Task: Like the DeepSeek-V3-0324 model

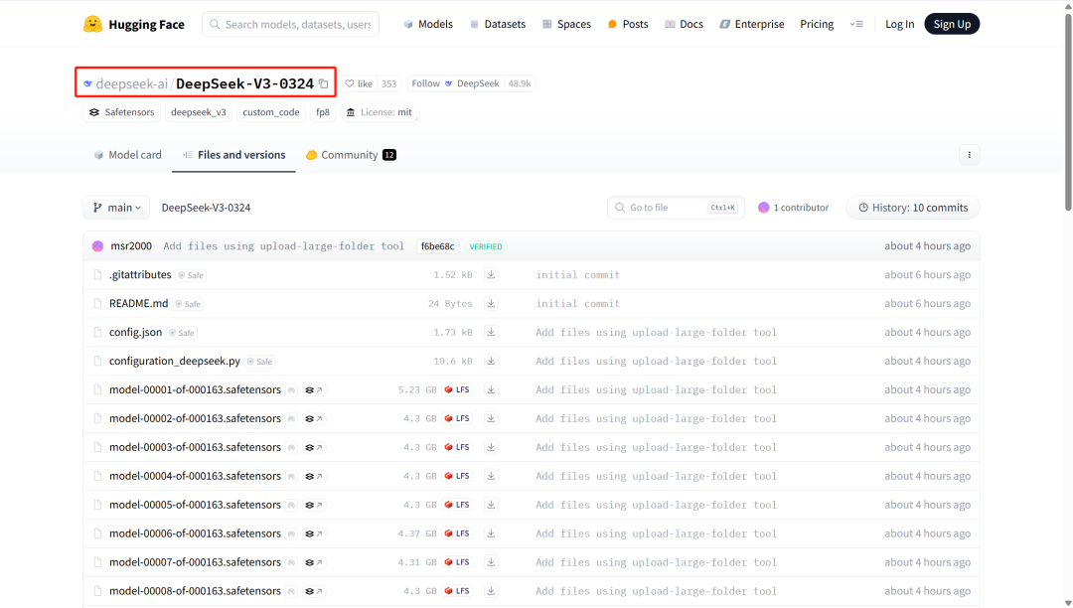Action: (x=358, y=84)
